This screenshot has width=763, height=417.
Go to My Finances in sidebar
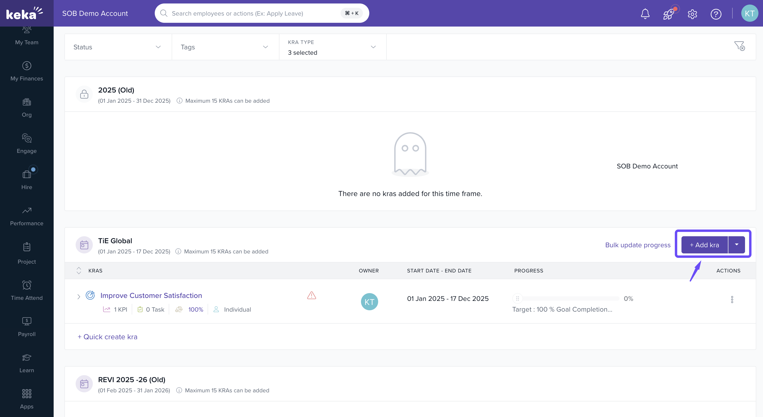(27, 71)
